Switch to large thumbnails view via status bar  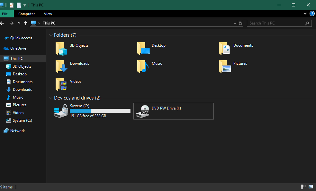click(x=311, y=186)
